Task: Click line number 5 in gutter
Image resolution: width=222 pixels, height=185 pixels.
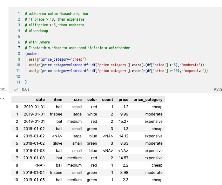Action: tap(19, 36)
